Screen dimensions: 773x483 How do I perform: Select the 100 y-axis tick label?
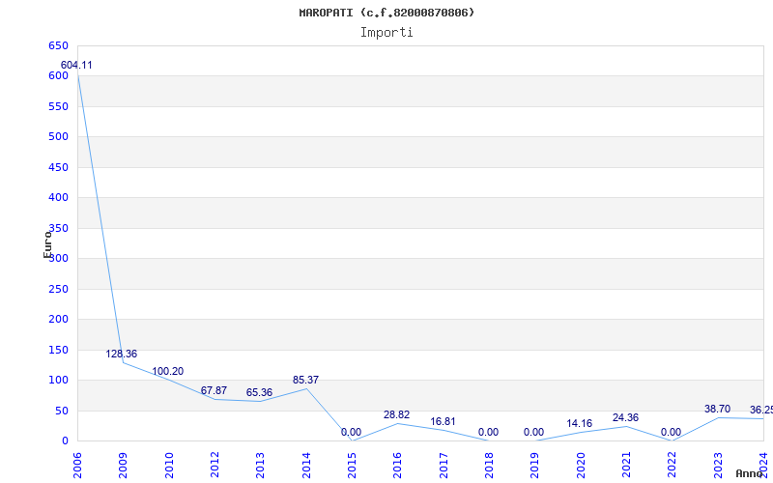(x=58, y=381)
